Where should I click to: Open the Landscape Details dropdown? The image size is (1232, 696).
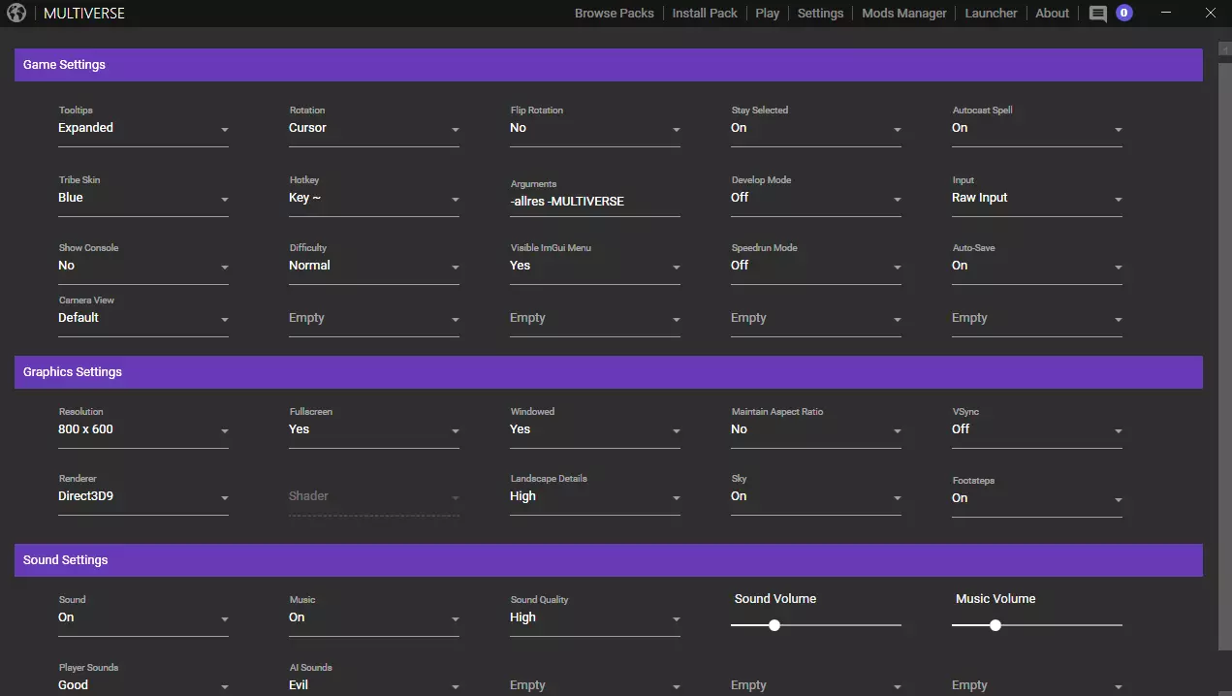(x=595, y=496)
